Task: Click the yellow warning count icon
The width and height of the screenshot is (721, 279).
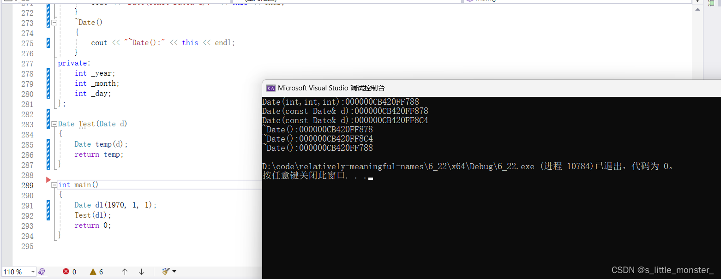Action: pyautogui.click(x=93, y=272)
